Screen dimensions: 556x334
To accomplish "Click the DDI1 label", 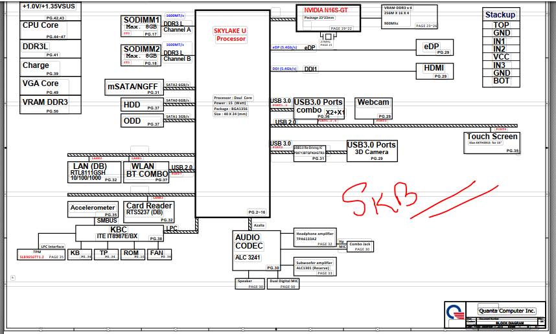I will 310,69.
